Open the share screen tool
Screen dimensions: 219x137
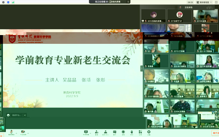point(86,133)
